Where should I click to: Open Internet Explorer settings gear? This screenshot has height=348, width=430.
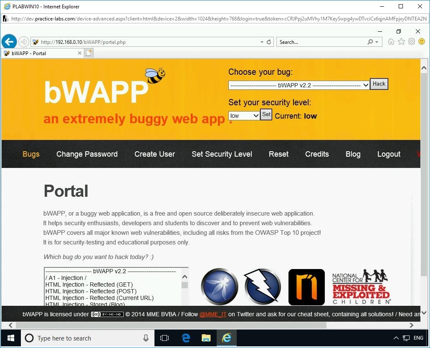pyautogui.click(x=412, y=41)
